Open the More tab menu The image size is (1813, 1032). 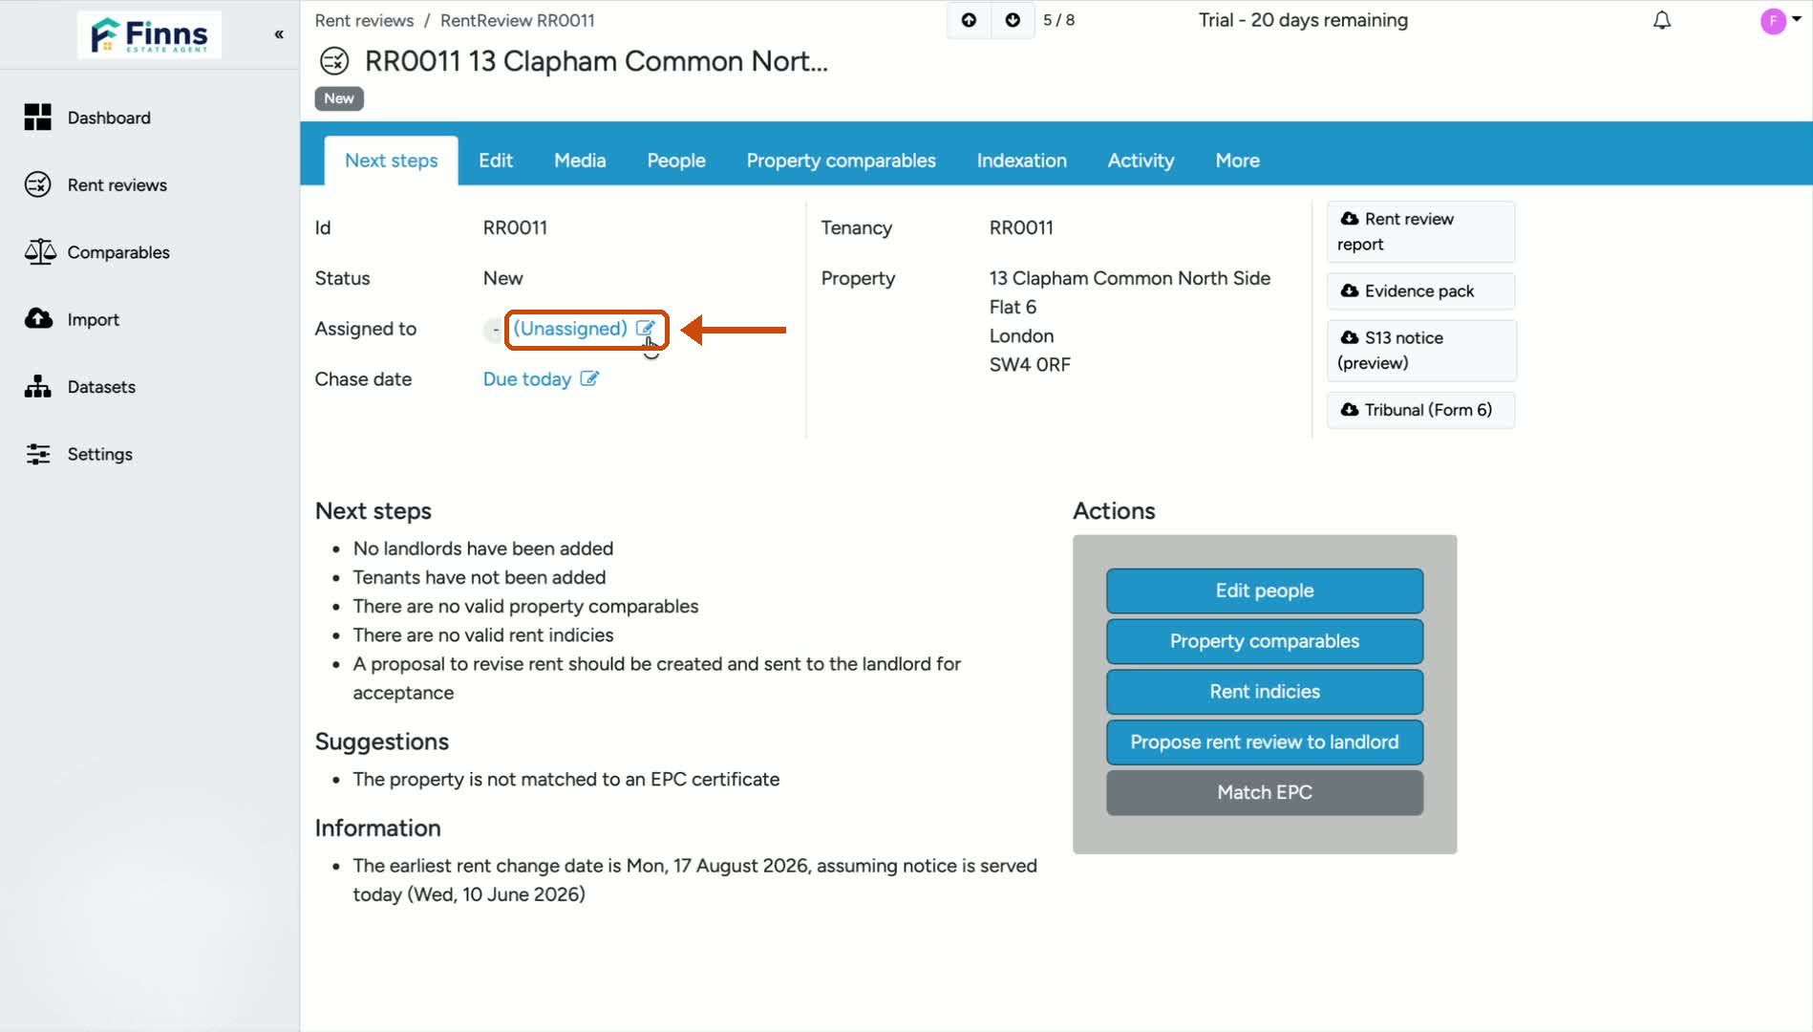click(1237, 161)
